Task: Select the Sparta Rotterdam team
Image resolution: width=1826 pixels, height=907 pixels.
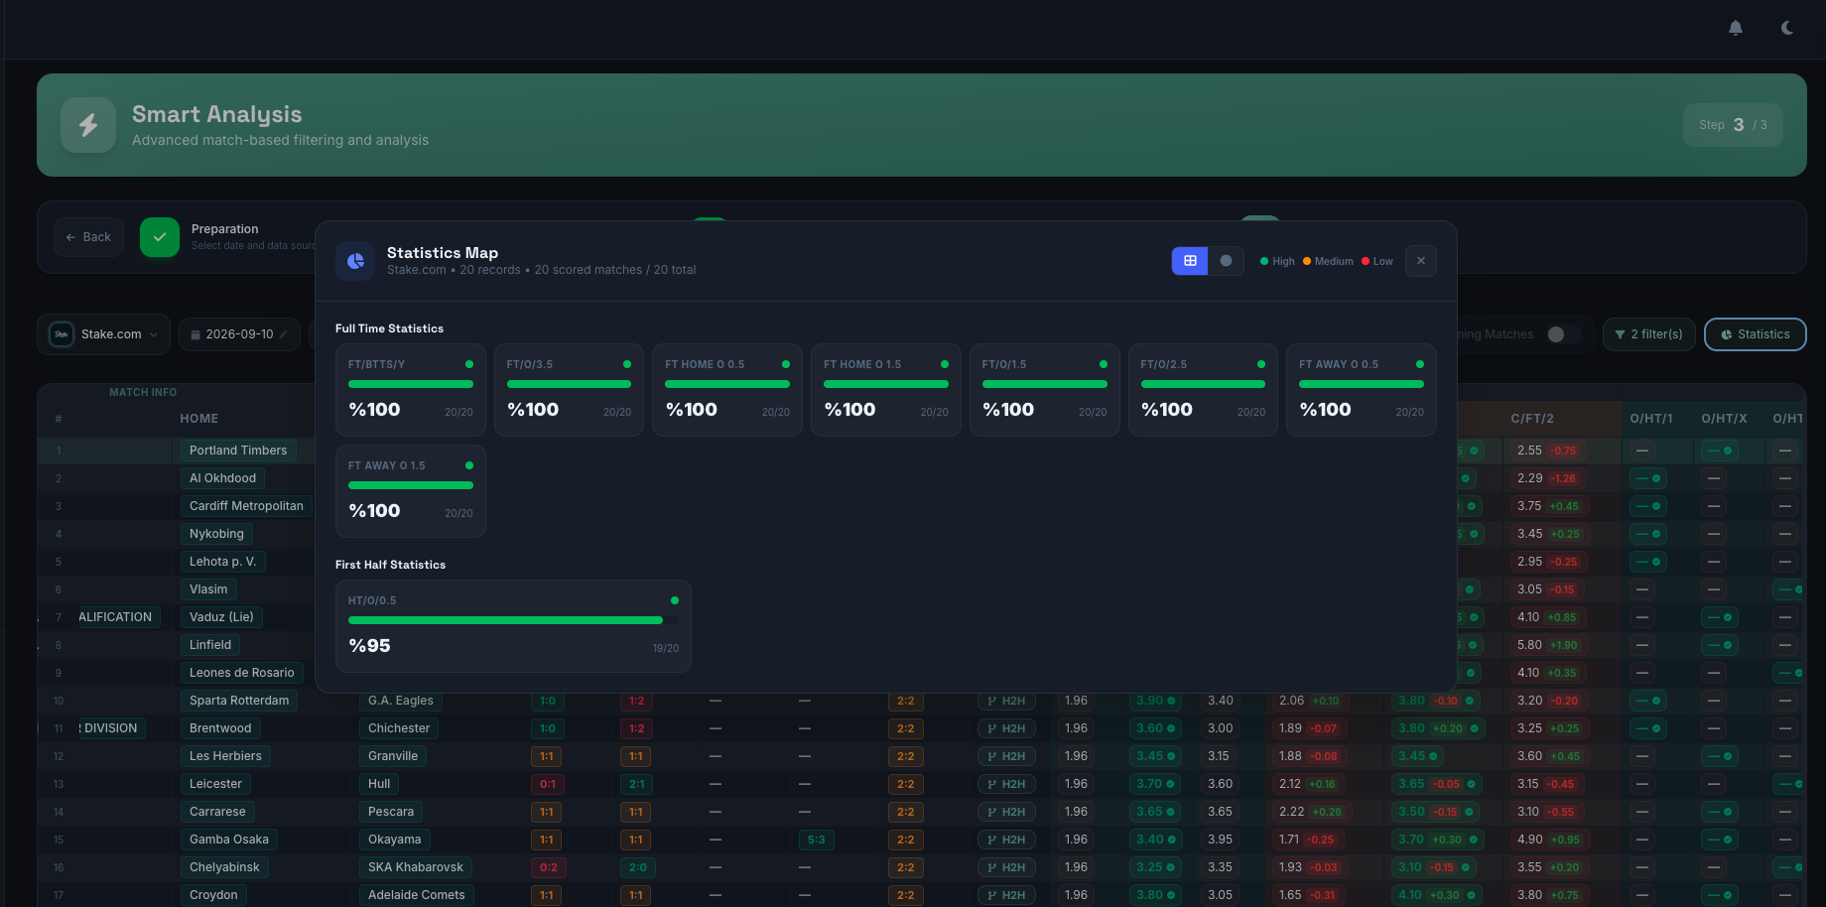Action: coord(239,701)
